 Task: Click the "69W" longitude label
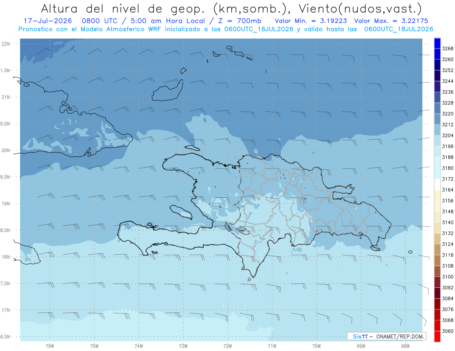[x=361, y=346]
